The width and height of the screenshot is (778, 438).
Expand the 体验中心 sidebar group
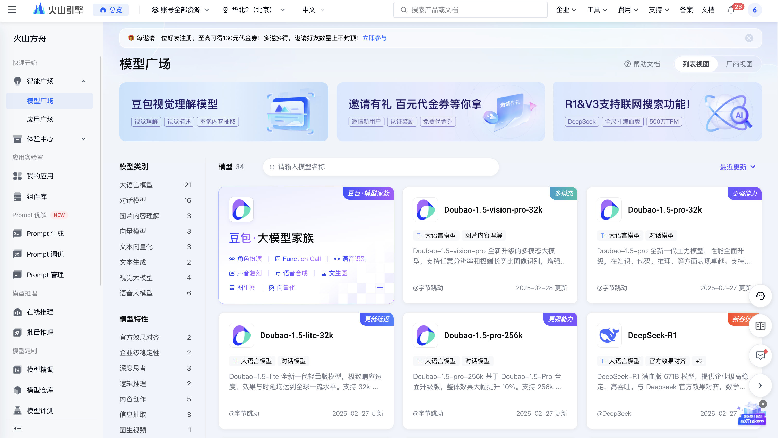click(83, 139)
